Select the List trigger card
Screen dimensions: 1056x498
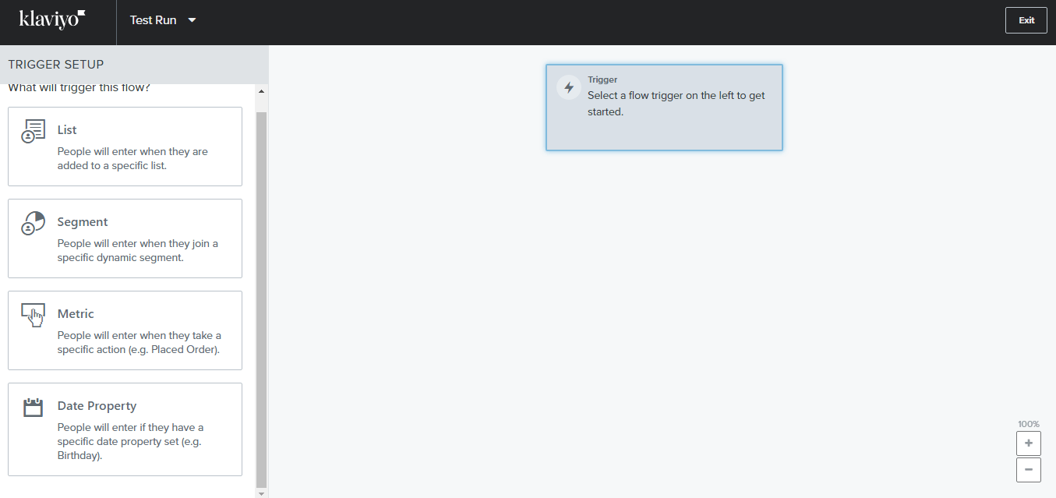[125, 146]
